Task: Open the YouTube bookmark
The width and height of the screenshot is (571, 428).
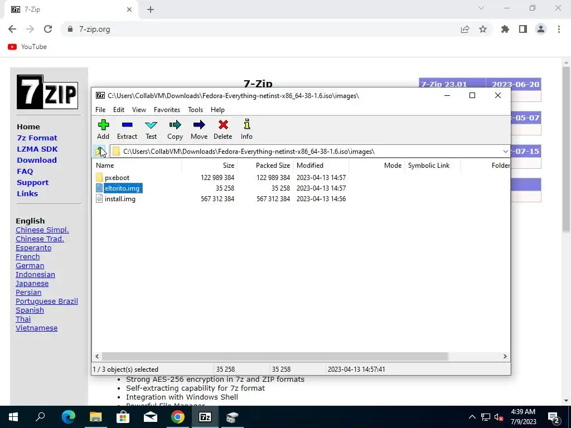Action: (27, 47)
